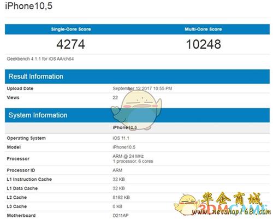Click the Operating System value iOS 11.1

(x=121, y=138)
